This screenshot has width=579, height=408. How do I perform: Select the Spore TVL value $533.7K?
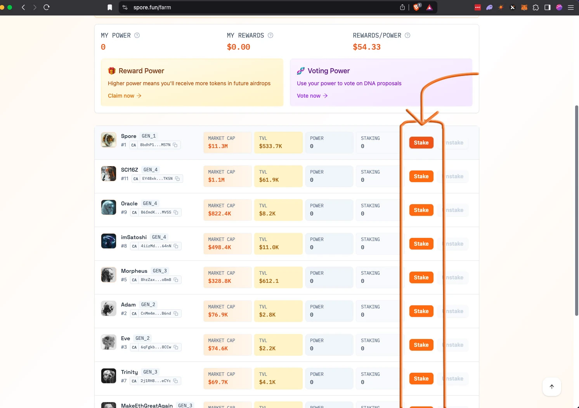[x=270, y=146]
